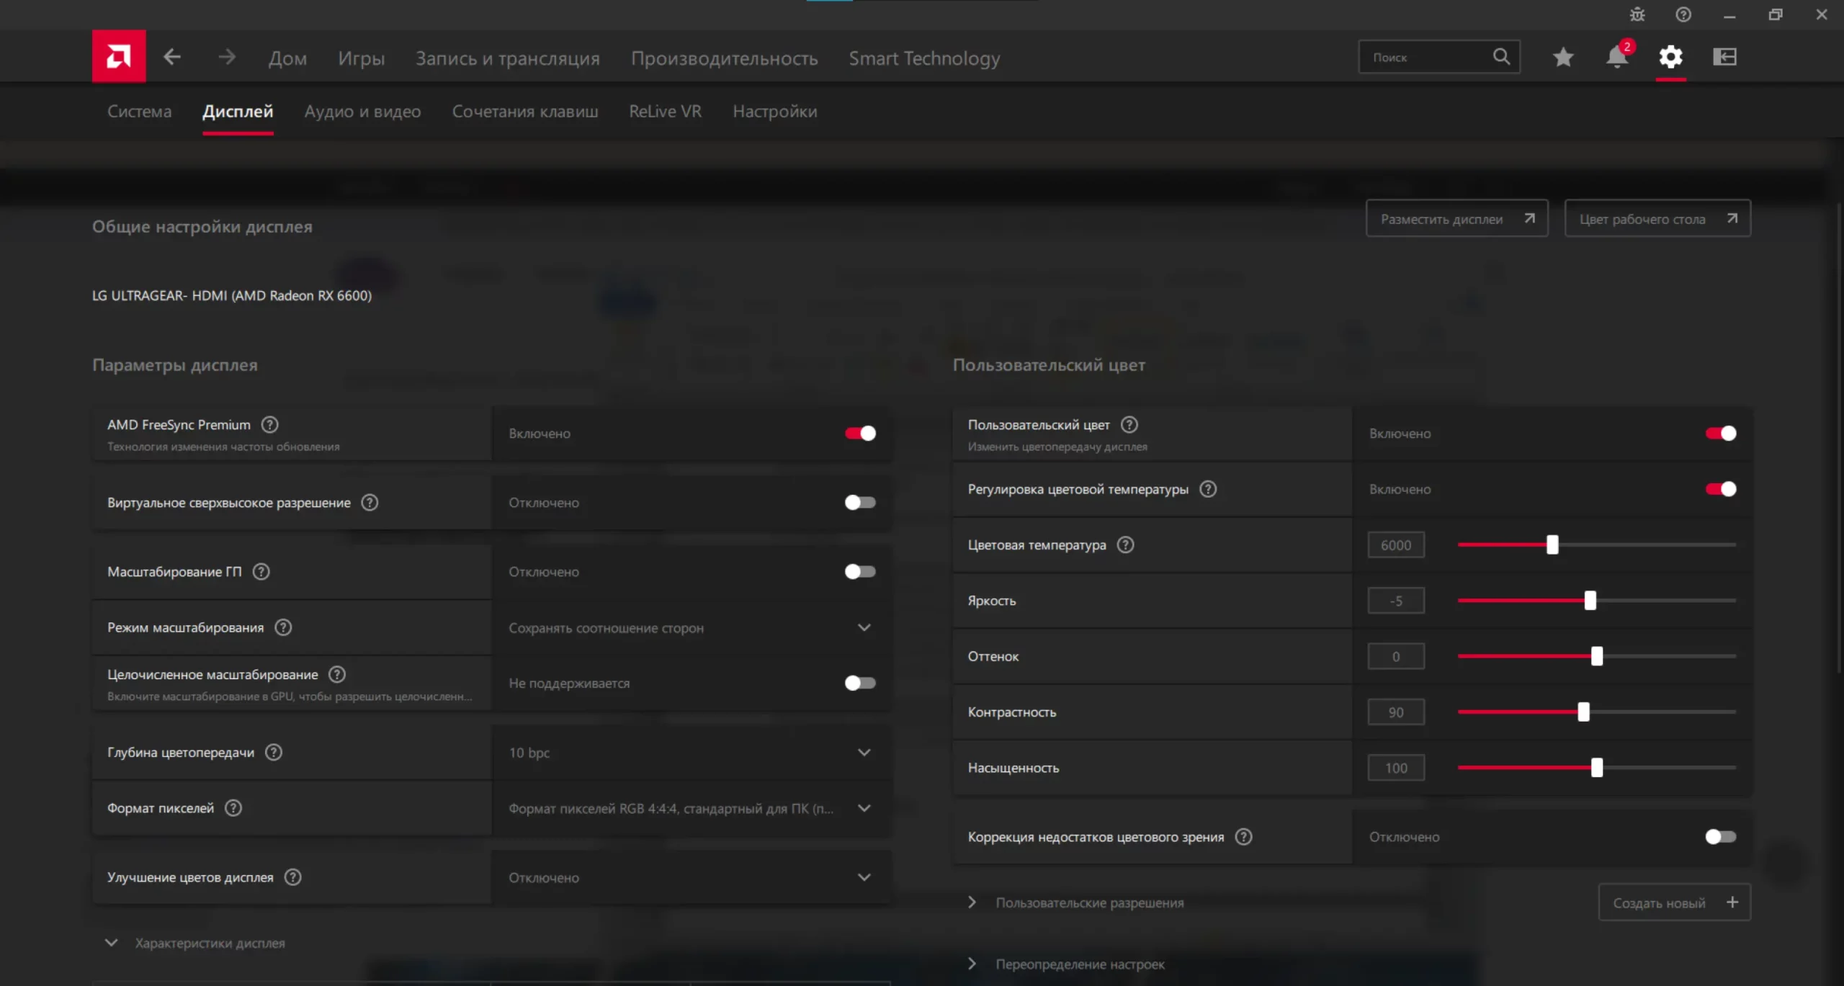Click the settings gear icon

coord(1670,57)
